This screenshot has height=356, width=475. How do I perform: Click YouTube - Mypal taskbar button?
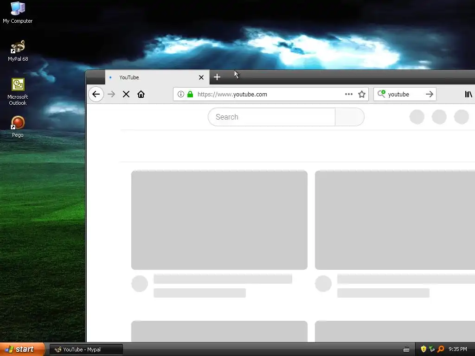[x=86, y=350]
